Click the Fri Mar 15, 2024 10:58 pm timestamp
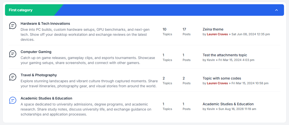This screenshot has height=125, width=289. click(x=250, y=83)
